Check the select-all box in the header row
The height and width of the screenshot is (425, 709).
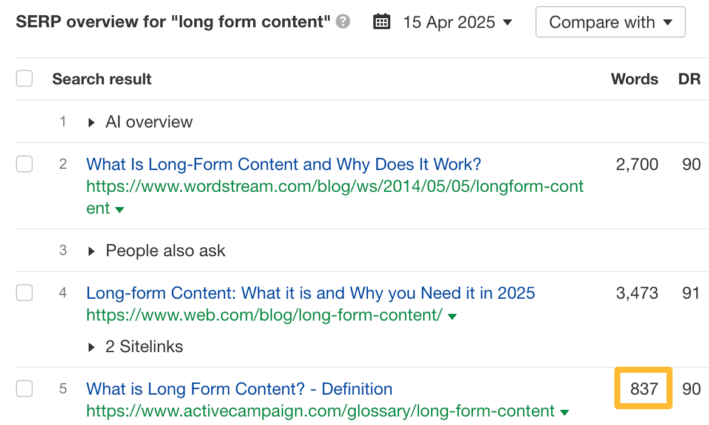pyautogui.click(x=24, y=78)
